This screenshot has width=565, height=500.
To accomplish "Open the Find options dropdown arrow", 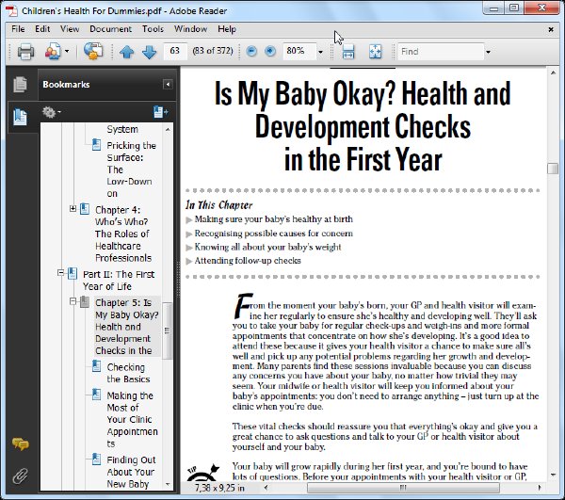I will click(x=488, y=52).
